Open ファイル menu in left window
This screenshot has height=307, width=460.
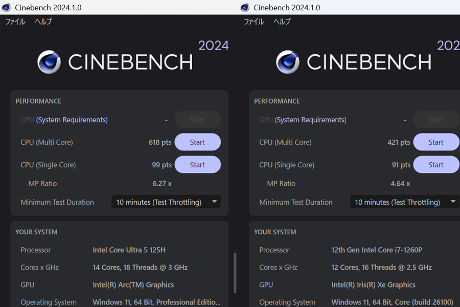point(15,21)
